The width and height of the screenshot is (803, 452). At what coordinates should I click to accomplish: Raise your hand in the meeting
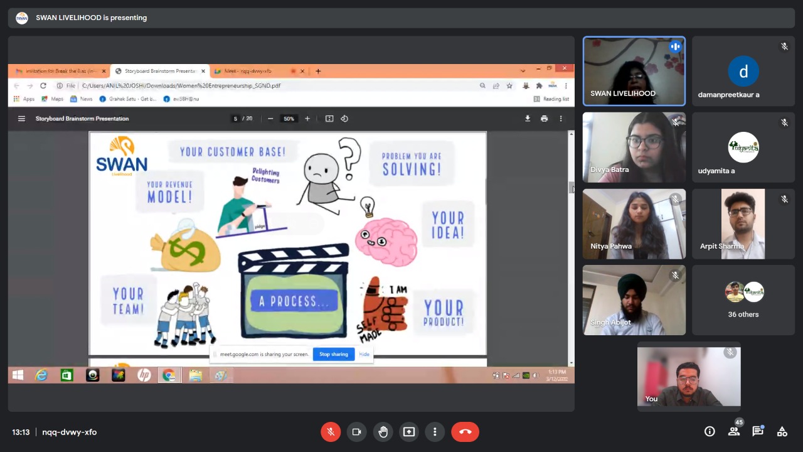coord(383,432)
